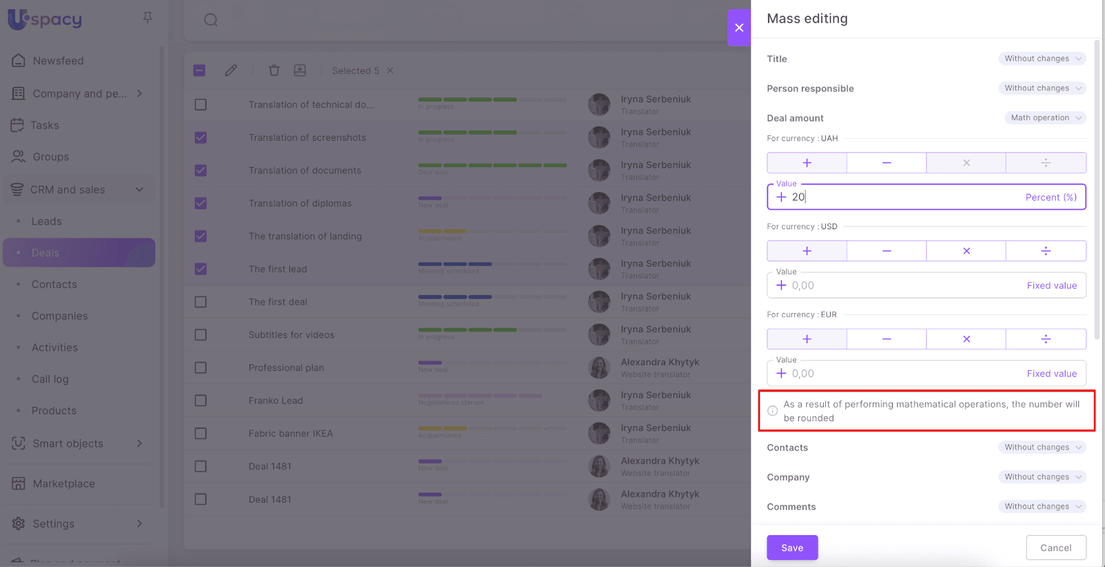The height and width of the screenshot is (567, 1105).
Task: Open the Title 'Without changes' dropdown
Action: tap(1041, 59)
